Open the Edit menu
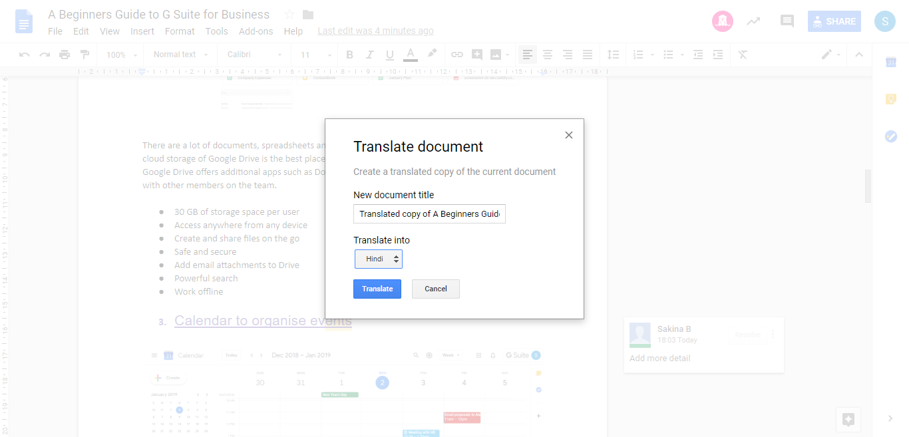 pyautogui.click(x=81, y=31)
